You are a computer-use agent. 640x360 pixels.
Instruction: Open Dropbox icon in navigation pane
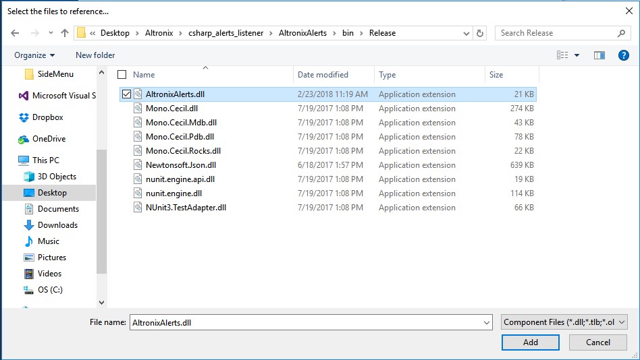[x=24, y=117]
